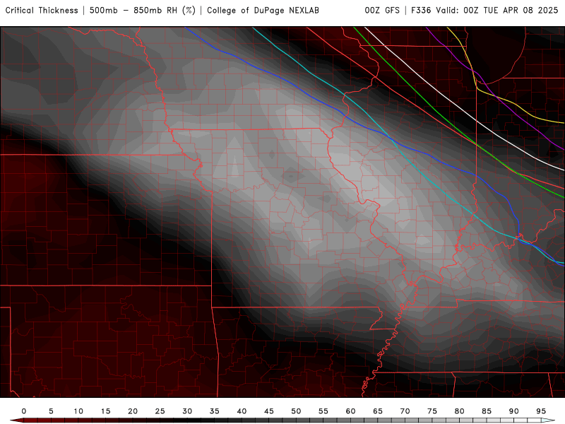Click the "Critical Thickness" title text
This screenshot has width=565, height=424.
pos(42,11)
